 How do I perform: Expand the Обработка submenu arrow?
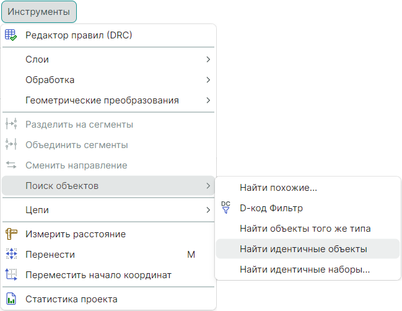tap(208, 80)
